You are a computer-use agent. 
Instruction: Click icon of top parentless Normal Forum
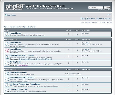click(7, 34)
